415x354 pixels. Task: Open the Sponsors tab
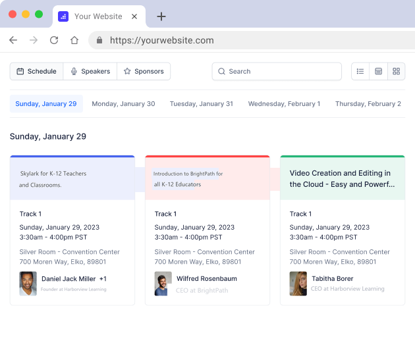click(144, 71)
